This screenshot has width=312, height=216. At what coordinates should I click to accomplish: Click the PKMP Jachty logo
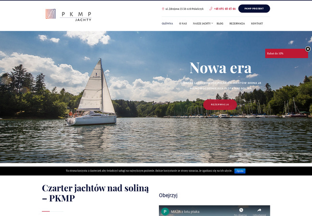click(x=69, y=15)
